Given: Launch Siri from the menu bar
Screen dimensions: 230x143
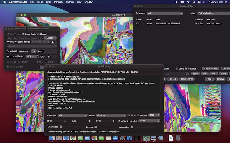Looking at the screenshot, I should click(204, 2).
